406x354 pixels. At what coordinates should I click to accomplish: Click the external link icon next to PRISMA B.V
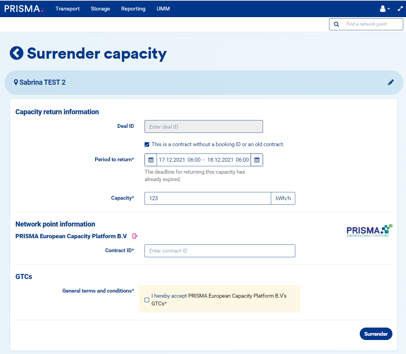click(135, 236)
